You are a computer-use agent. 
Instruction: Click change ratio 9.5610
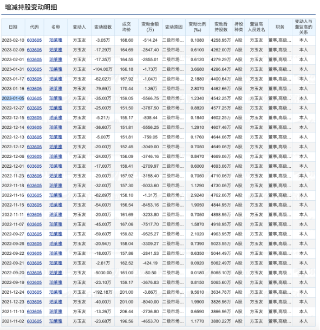[197, 292]
